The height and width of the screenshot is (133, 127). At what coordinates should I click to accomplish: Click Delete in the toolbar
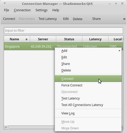(x=78, y=19)
